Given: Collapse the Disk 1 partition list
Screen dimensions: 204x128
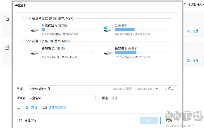Looking at the screenshot, I should point(29,41).
